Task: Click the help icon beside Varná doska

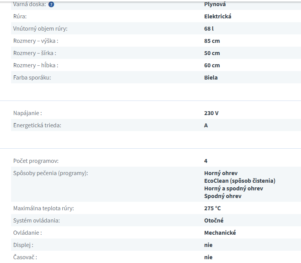Action: 51,5
